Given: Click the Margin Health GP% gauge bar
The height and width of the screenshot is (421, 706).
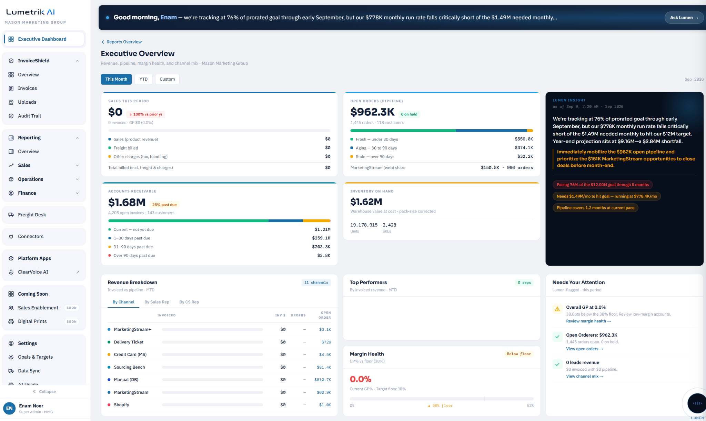Looking at the screenshot, I should (x=442, y=399).
